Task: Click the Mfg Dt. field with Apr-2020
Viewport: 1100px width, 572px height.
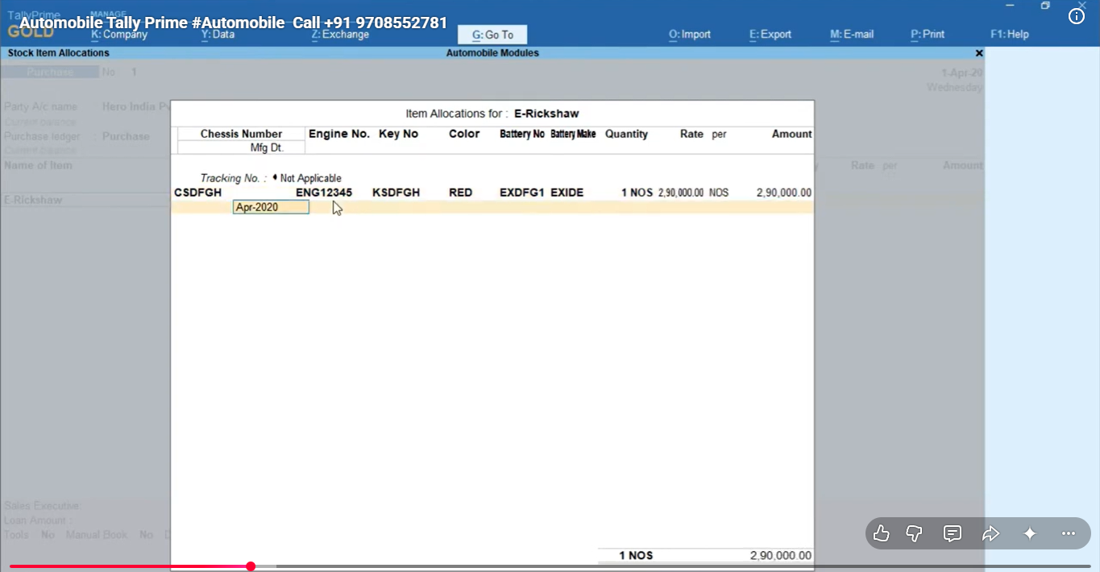Action: click(x=271, y=207)
